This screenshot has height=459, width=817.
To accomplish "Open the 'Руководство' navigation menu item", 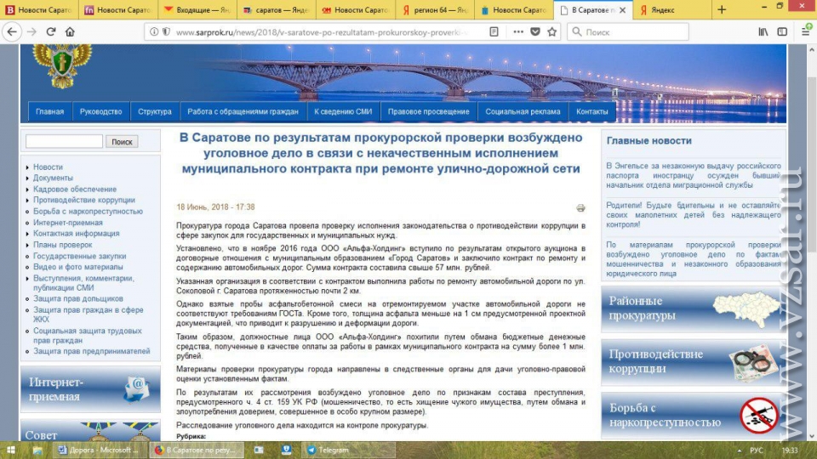I will click(100, 111).
